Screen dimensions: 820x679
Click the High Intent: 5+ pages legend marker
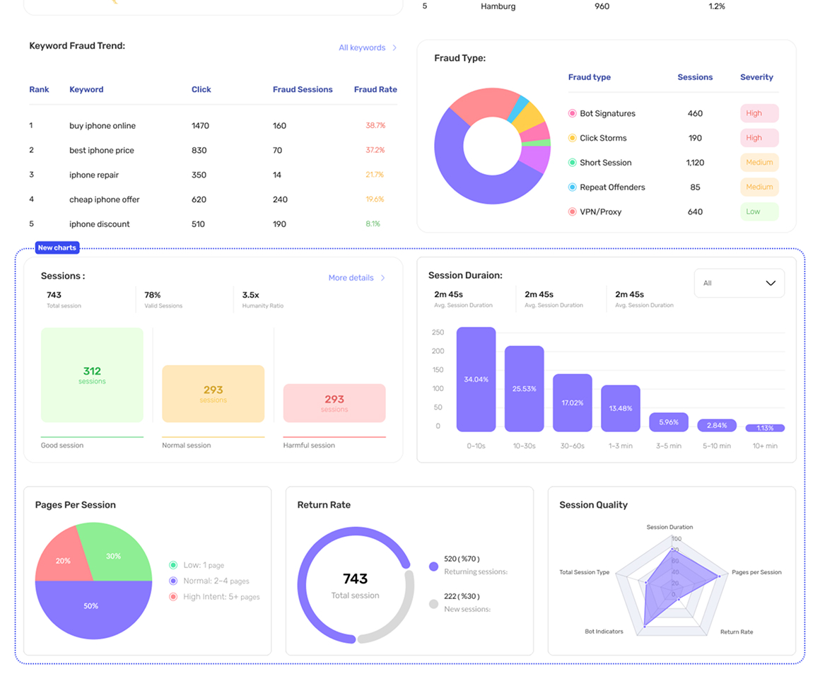point(173,597)
